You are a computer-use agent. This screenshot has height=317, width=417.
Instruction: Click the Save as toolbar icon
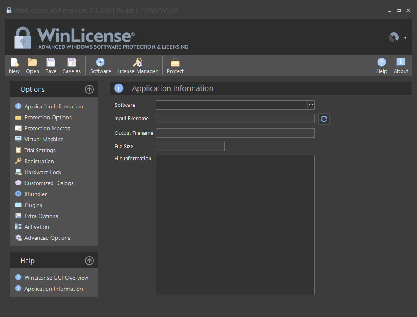click(72, 63)
